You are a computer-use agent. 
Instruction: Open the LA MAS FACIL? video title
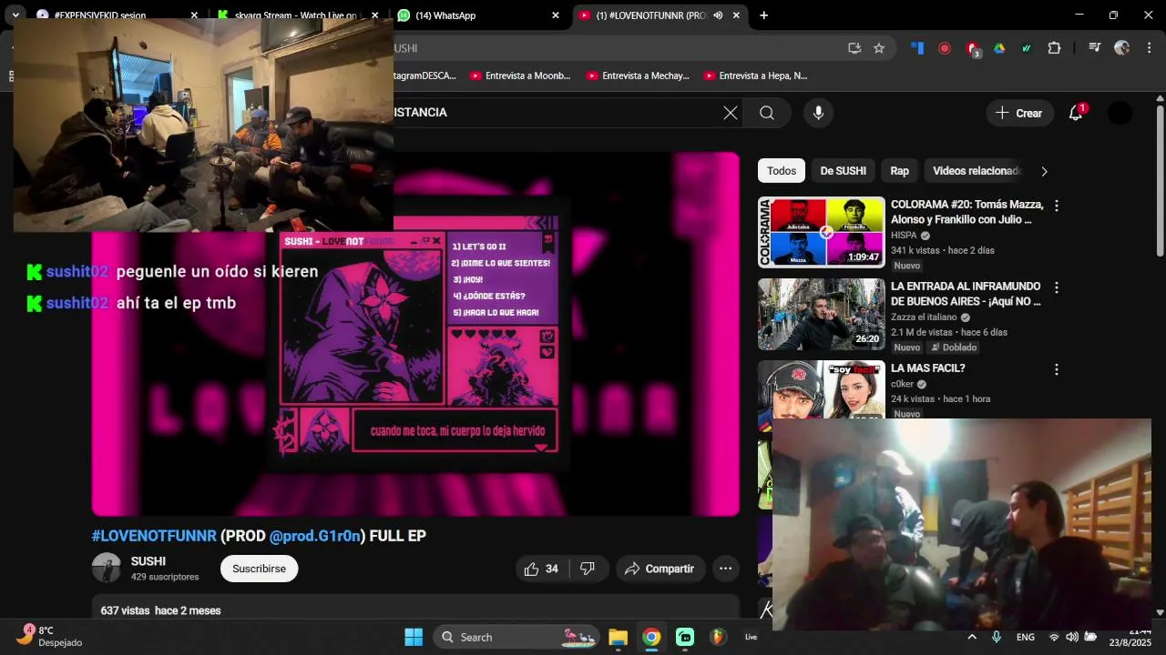[x=927, y=368]
